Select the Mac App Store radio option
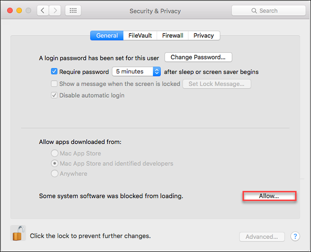 (x=54, y=153)
